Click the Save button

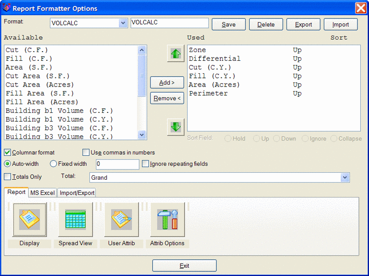coord(228,24)
